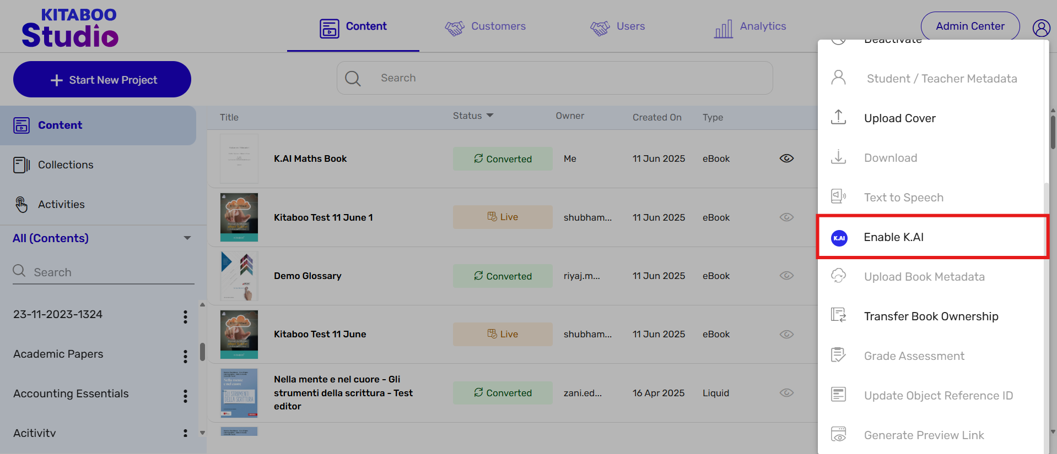The width and height of the screenshot is (1057, 454).
Task: Click the Demo Glossary cover thumbnail
Action: pos(239,276)
